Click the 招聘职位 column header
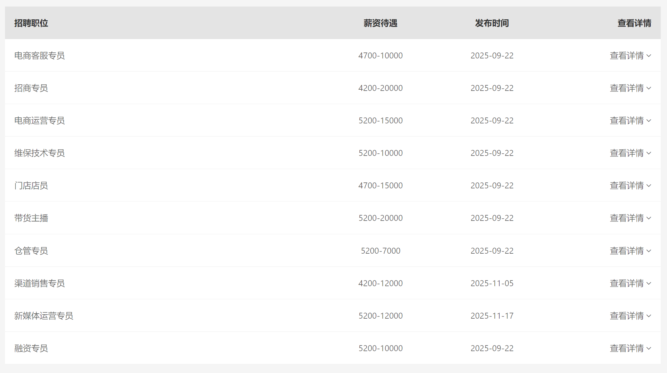Screen dimensions: 667x373 (x=31, y=23)
